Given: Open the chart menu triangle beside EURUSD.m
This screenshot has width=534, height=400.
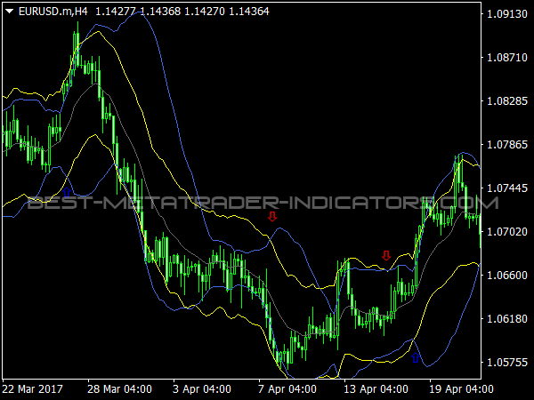Looking at the screenshot, I should click(9, 12).
